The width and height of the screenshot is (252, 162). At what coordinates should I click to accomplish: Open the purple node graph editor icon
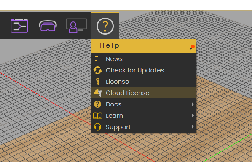[x=19, y=26]
